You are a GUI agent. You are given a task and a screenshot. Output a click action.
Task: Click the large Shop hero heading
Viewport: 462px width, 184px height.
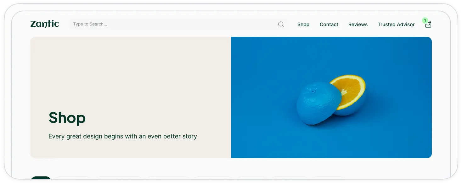[67, 118]
